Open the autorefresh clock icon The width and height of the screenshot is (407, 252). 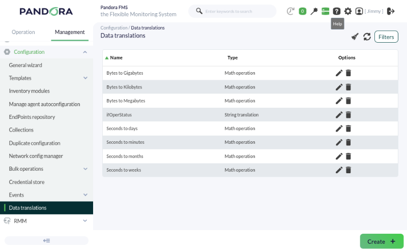290,11
